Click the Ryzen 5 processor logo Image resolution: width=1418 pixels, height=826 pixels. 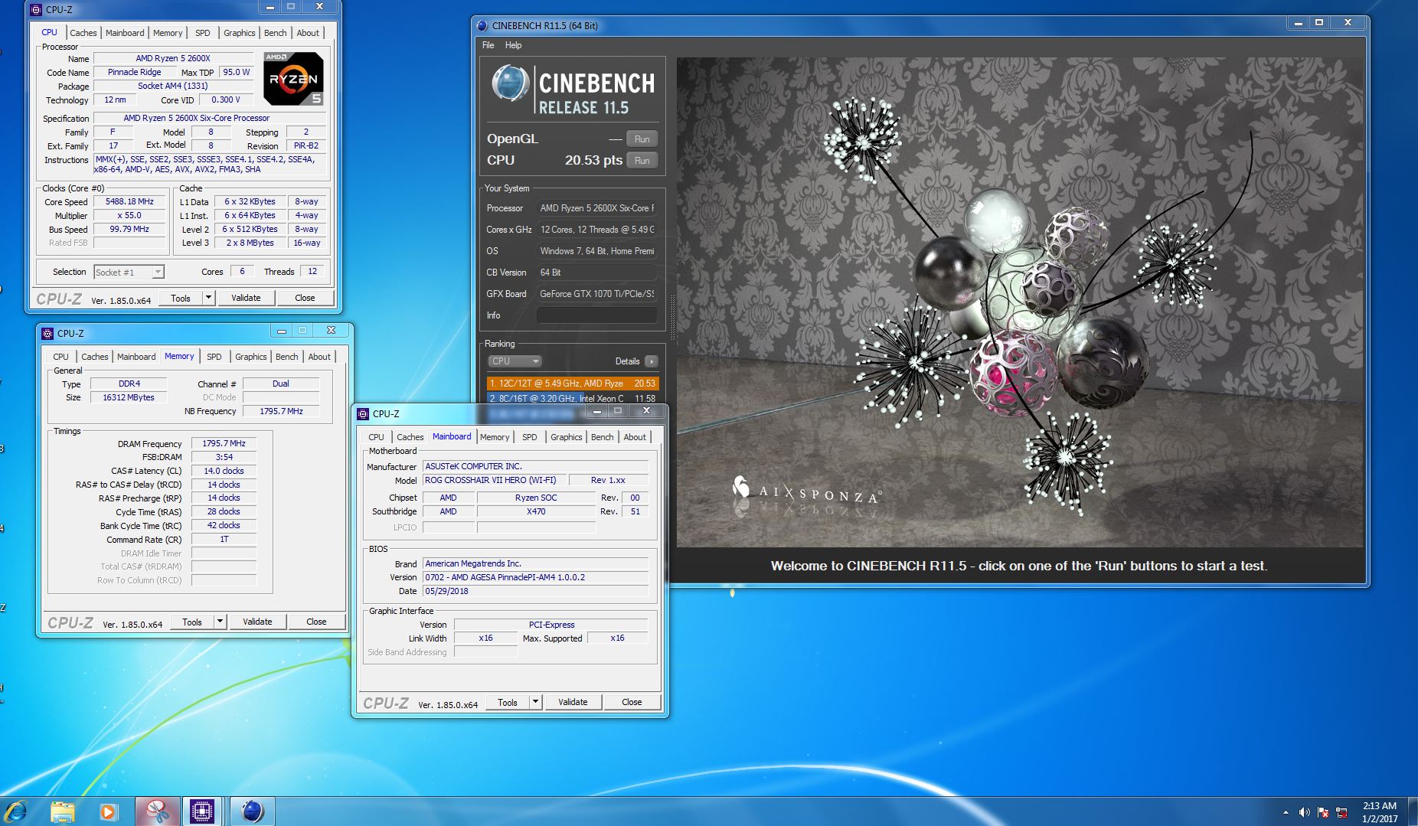click(x=293, y=79)
